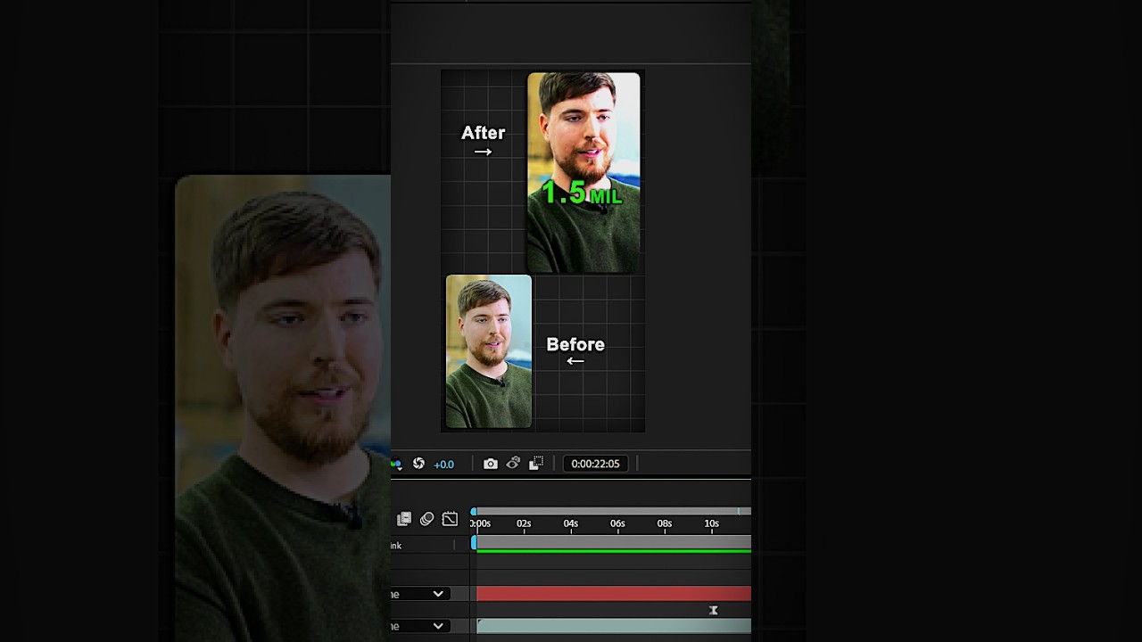
Task: Click the 02s mark on time ruler
Action: 524,524
